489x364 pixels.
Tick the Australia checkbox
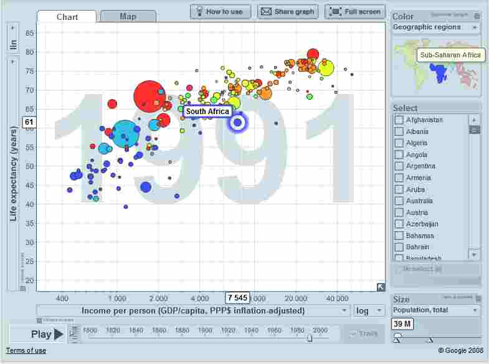399,201
